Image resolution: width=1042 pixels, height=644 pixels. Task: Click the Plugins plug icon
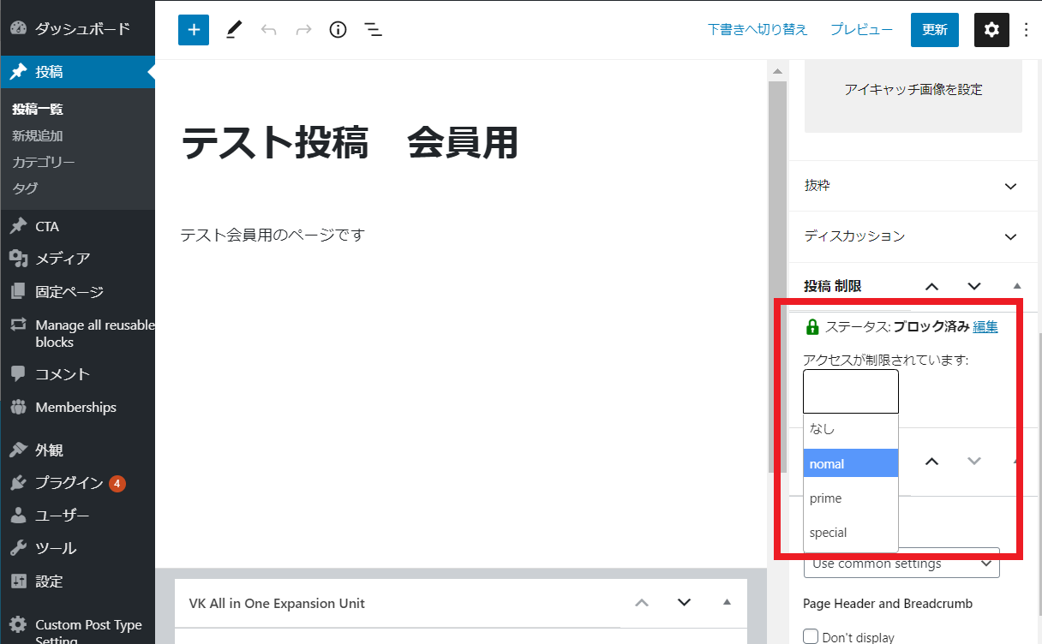[x=18, y=483]
